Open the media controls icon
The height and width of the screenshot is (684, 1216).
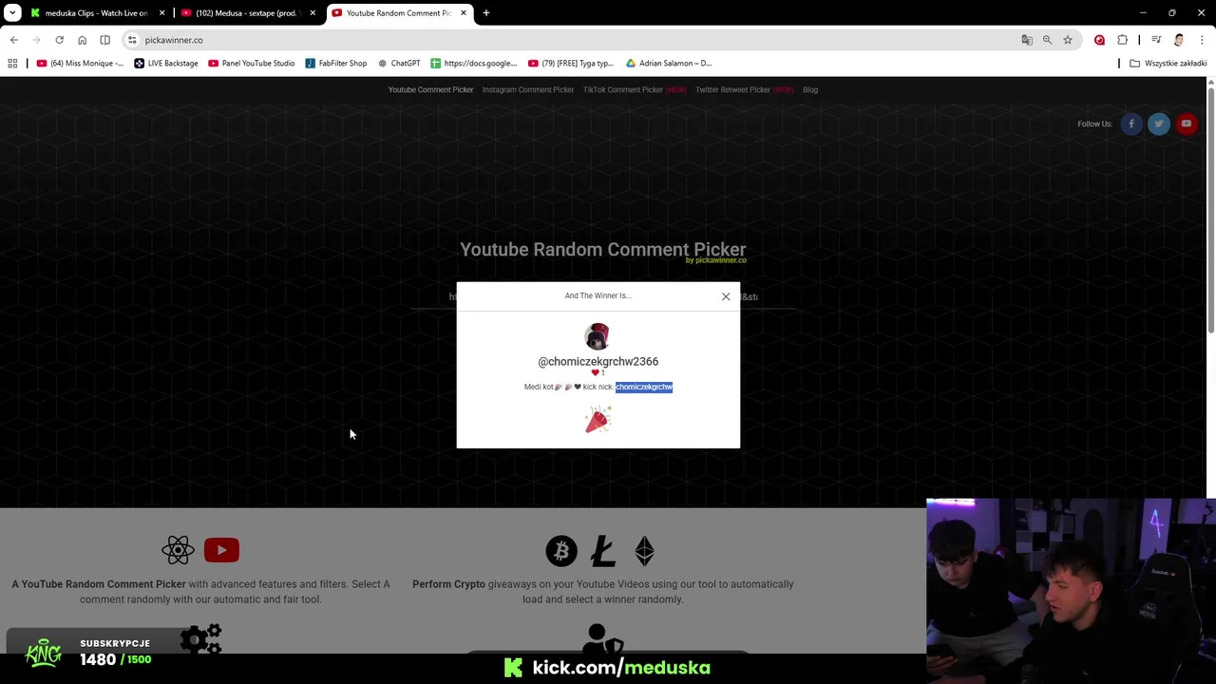pyautogui.click(x=1156, y=40)
